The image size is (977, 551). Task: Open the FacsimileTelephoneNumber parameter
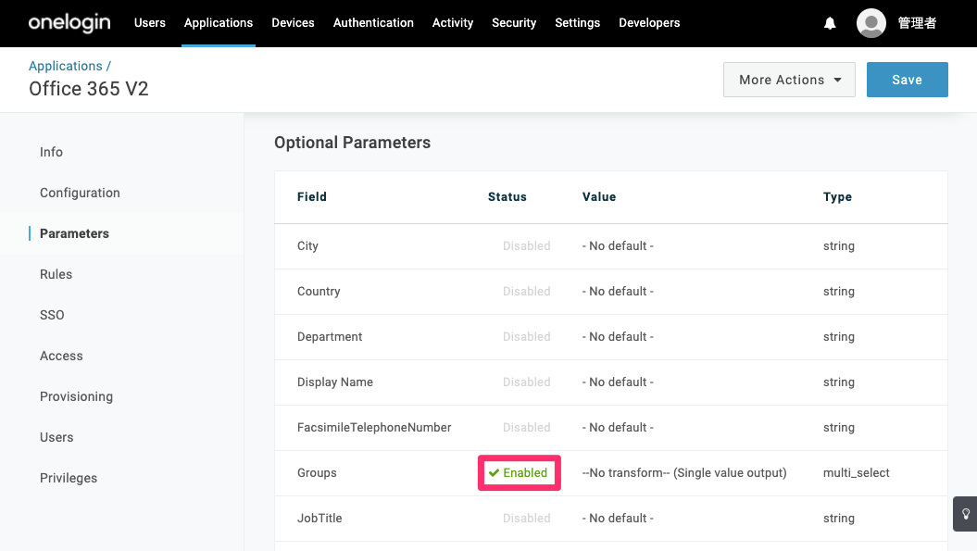pos(610,428)
